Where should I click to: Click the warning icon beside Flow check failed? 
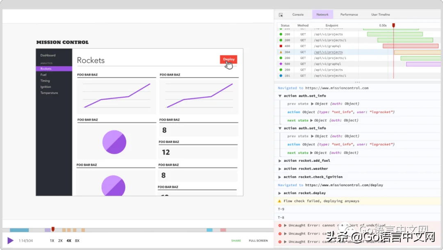279,201
